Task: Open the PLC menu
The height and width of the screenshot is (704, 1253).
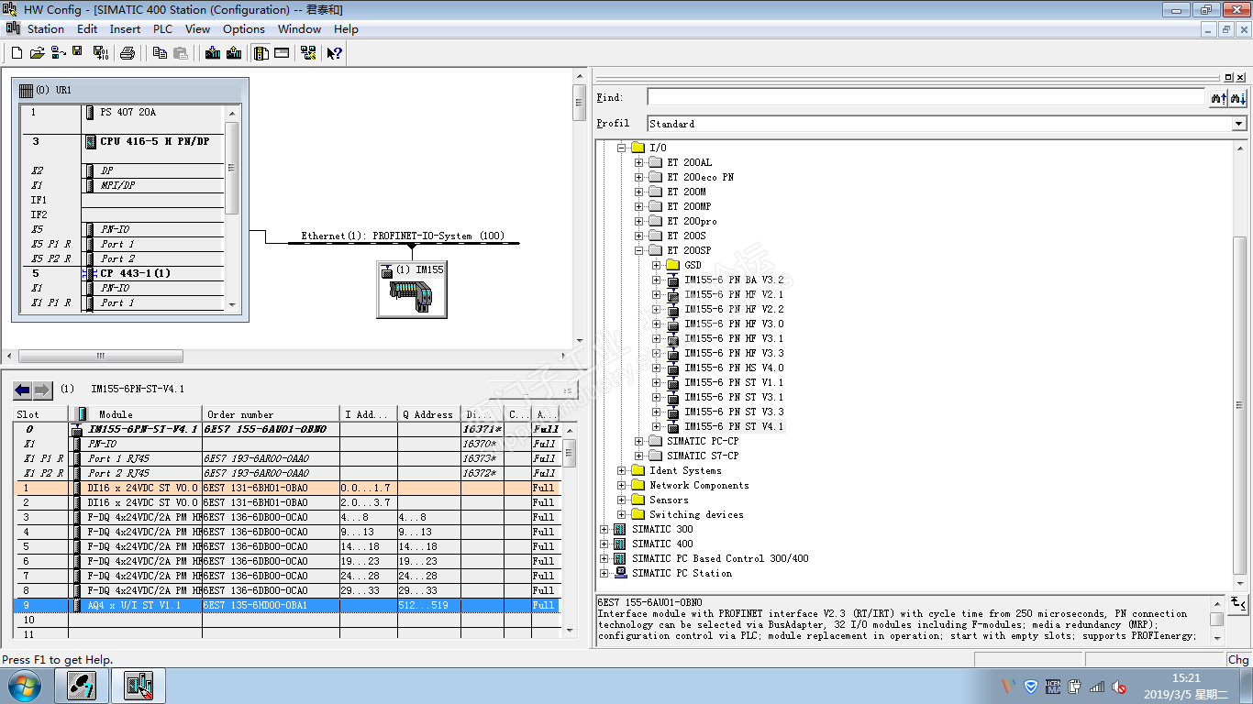Action: [x=162, y=29]
